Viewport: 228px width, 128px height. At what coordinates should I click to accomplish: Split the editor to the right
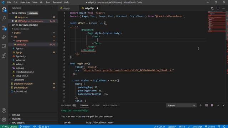point(218,8)
